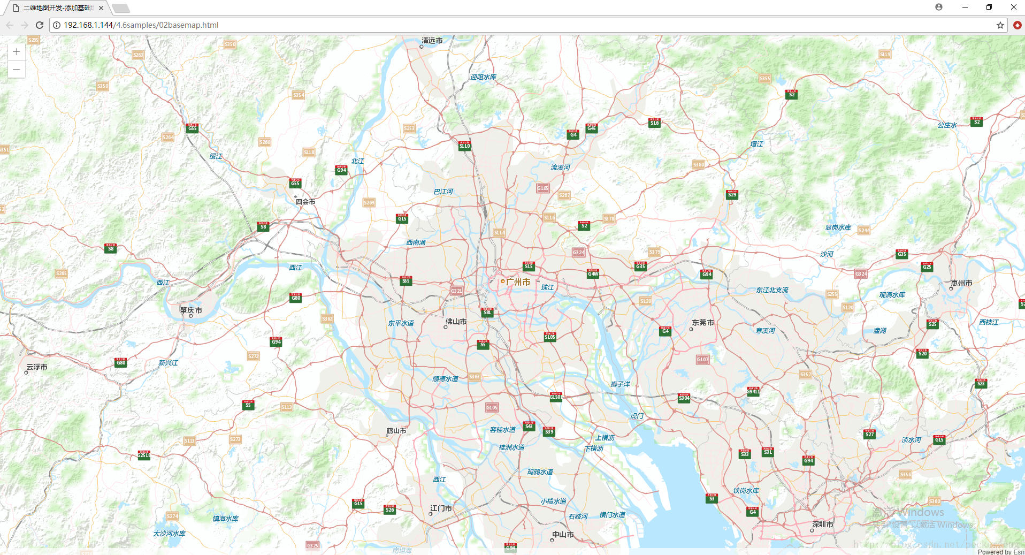The image size is (1025, 555).
Task: Select the S29 highway shield
Action: [732, 194]
